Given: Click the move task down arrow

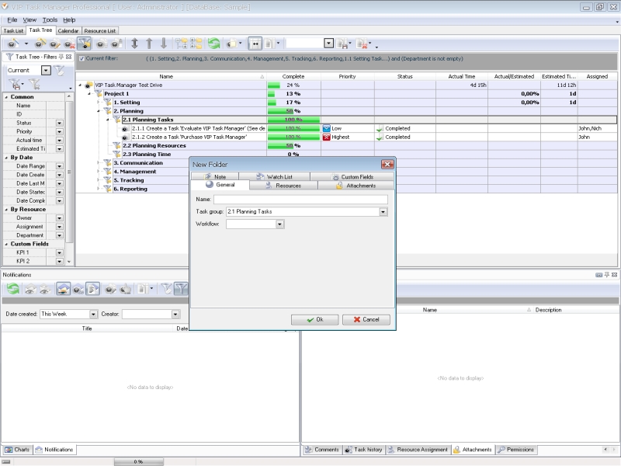Looking at the screenshot, I should (164, 43).
